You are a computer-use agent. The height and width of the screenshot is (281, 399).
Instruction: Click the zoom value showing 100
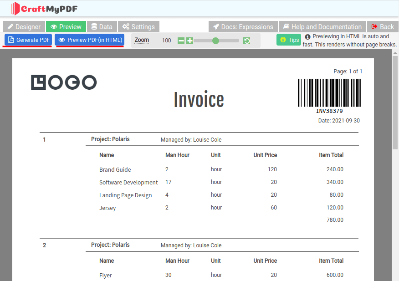(166, 41)
